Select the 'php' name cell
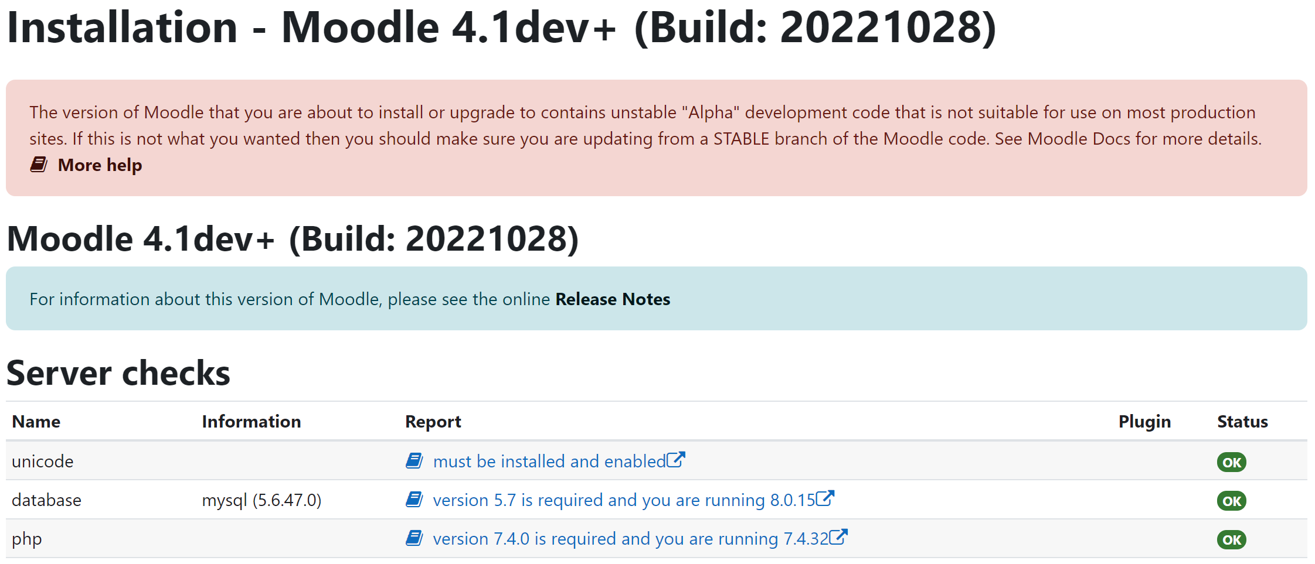 tap(27, 539)
